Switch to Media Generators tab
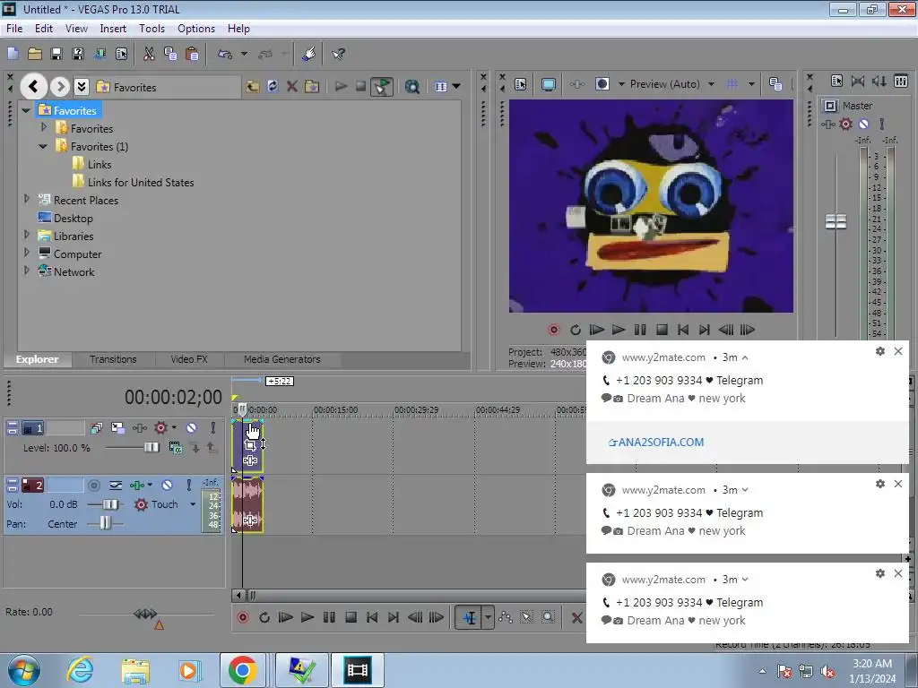The height and width of the screenshot is (688, 918). [282, 359]
